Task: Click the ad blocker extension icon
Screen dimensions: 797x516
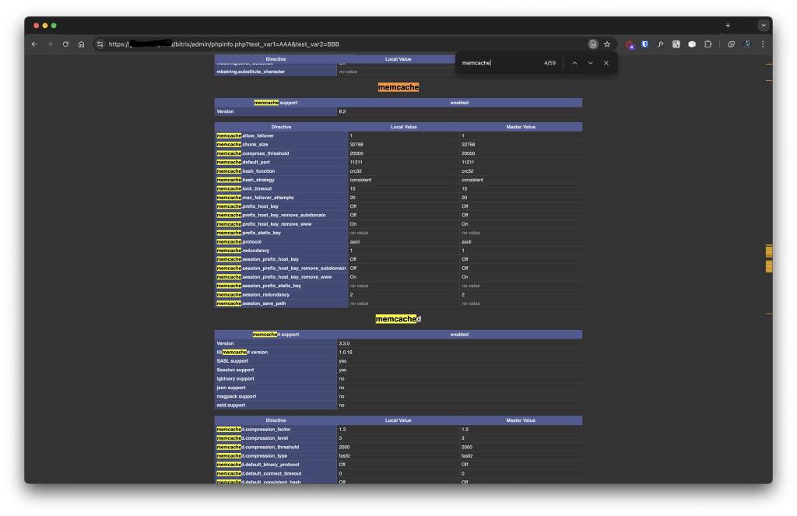Action: (631, 44)
